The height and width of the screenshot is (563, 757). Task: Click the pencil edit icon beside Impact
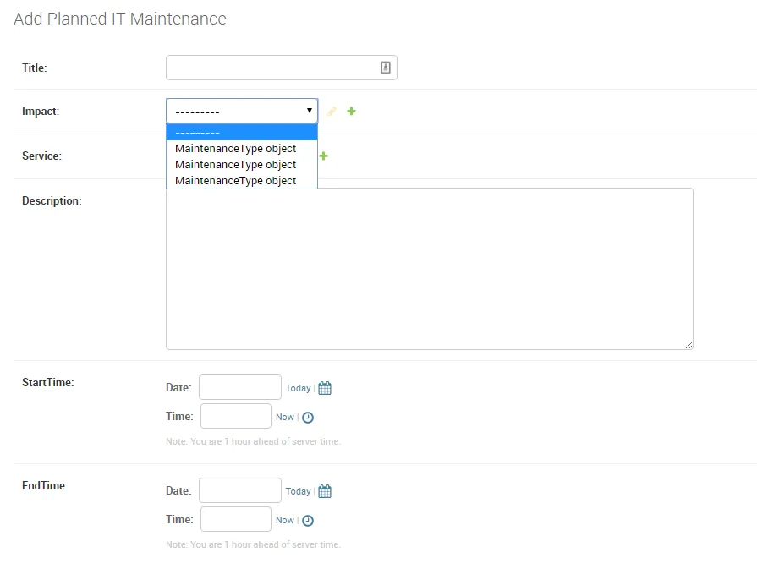[332, 112]
